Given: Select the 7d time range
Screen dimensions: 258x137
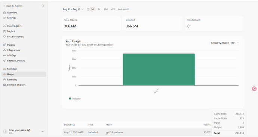Looking at the screenshot, I should [99, 9].
